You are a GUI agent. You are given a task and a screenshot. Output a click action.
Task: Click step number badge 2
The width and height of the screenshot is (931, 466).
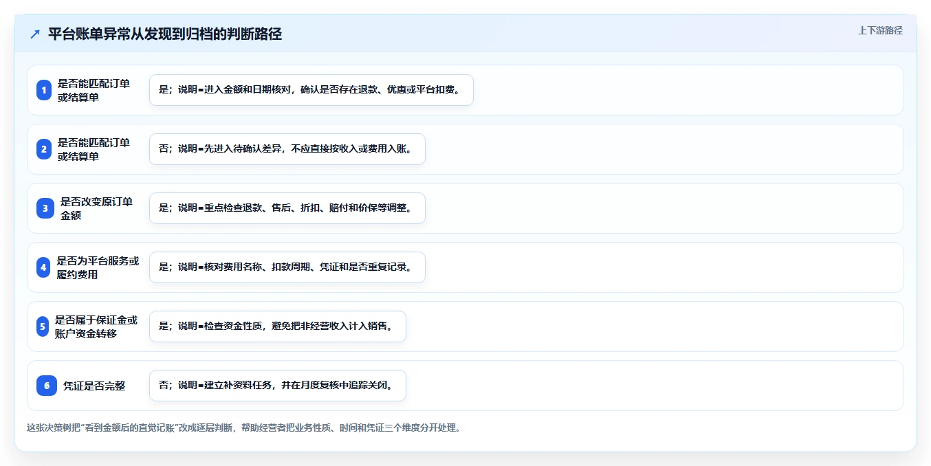44,149
